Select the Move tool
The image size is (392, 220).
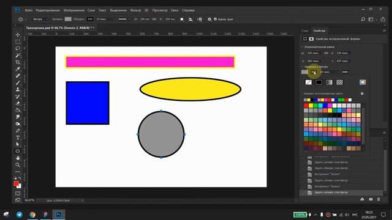tap(18, 35)
